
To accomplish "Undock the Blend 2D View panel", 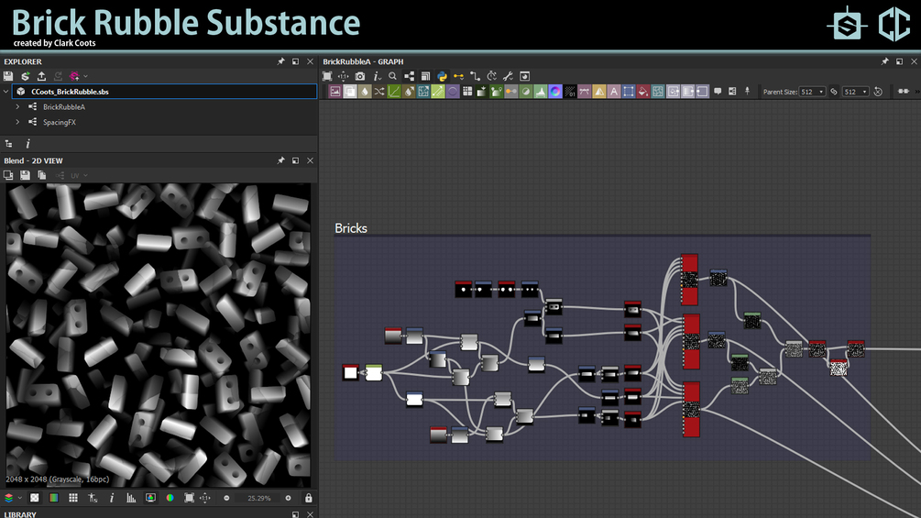I will tap(295, 160).
